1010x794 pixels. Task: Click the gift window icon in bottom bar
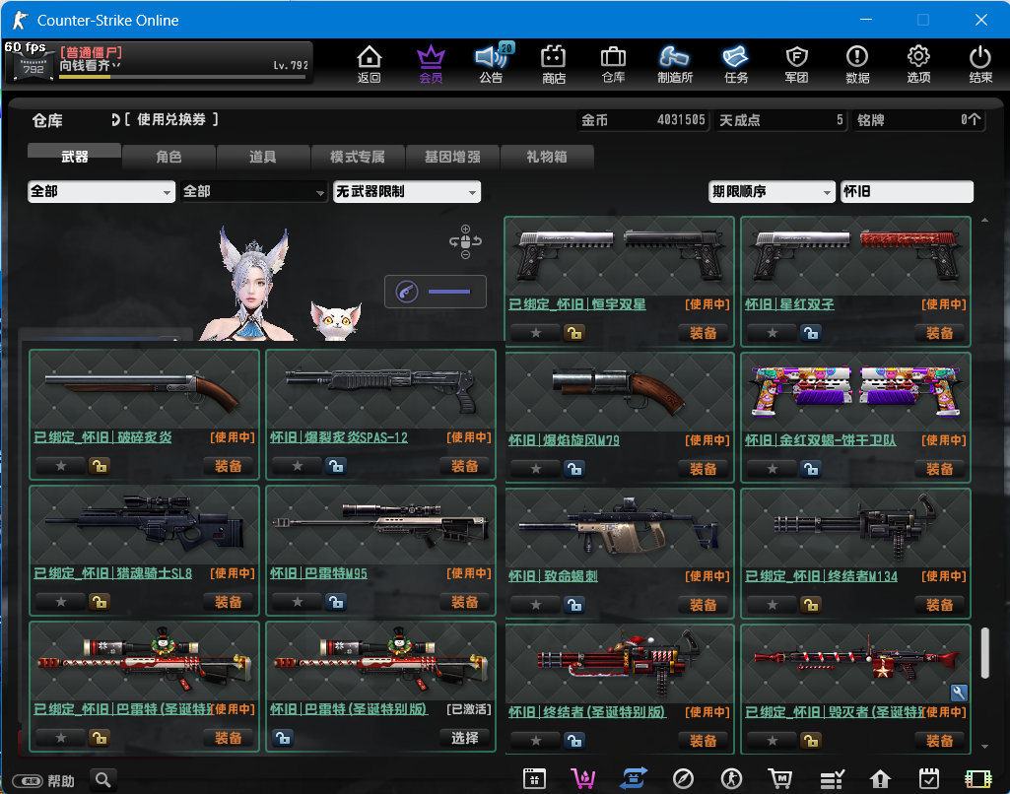click(534, 779)
